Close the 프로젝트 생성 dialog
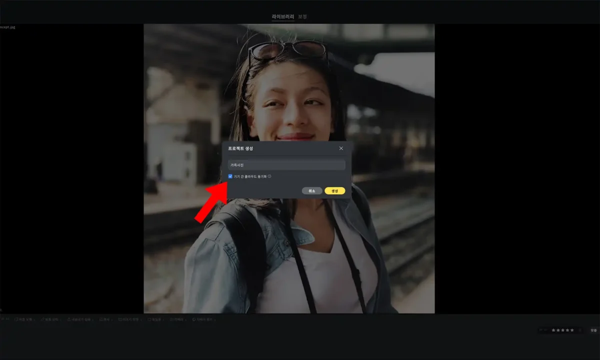This screenshot has height=360, width=600. click(341, 148)
